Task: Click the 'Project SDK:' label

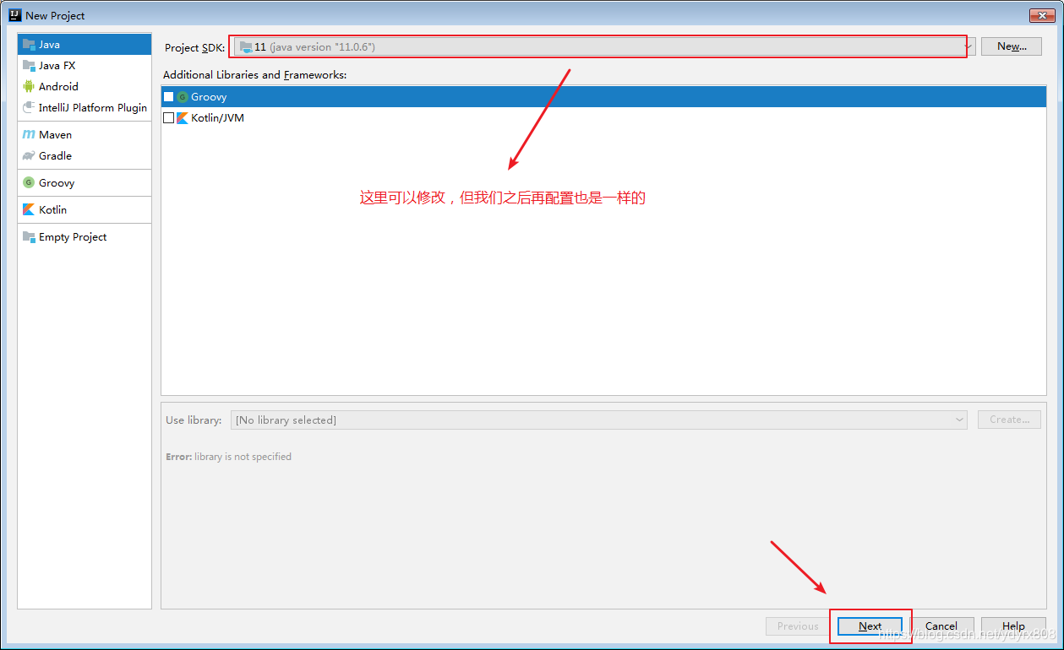Action: click(x=194, y=48)
